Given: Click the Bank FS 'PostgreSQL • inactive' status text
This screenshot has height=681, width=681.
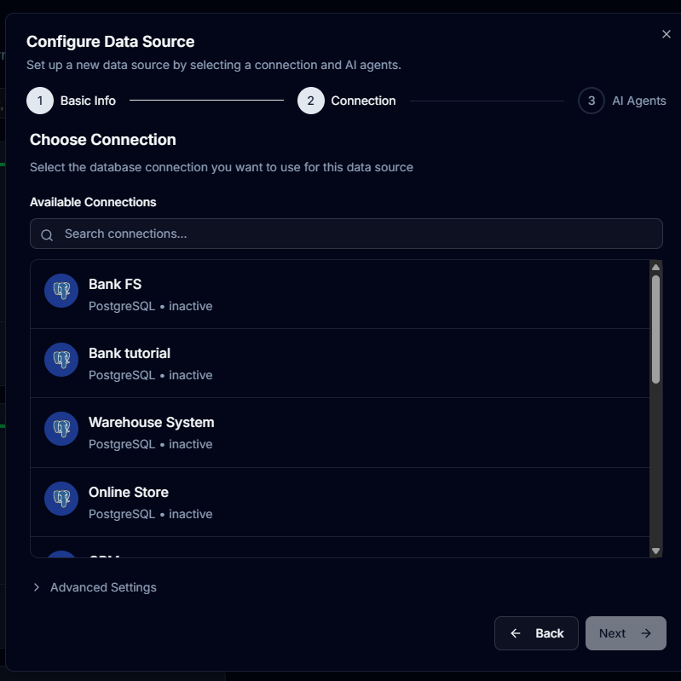Looking at the screenshot, I should pyautogui.click(x=150, y=306).
